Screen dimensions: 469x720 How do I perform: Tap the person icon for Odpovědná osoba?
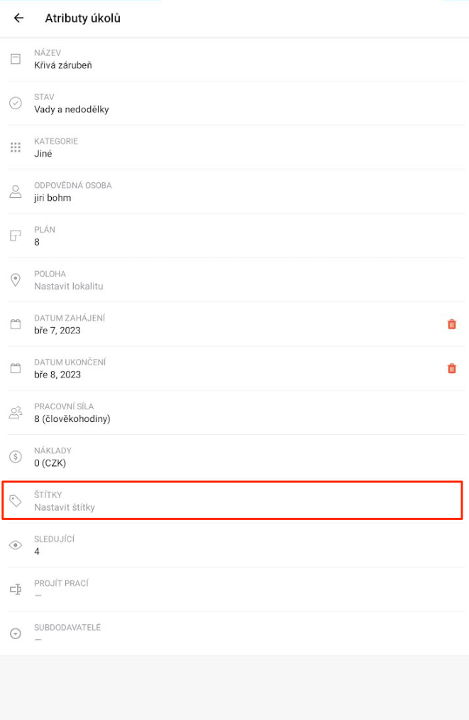(16, 192)
